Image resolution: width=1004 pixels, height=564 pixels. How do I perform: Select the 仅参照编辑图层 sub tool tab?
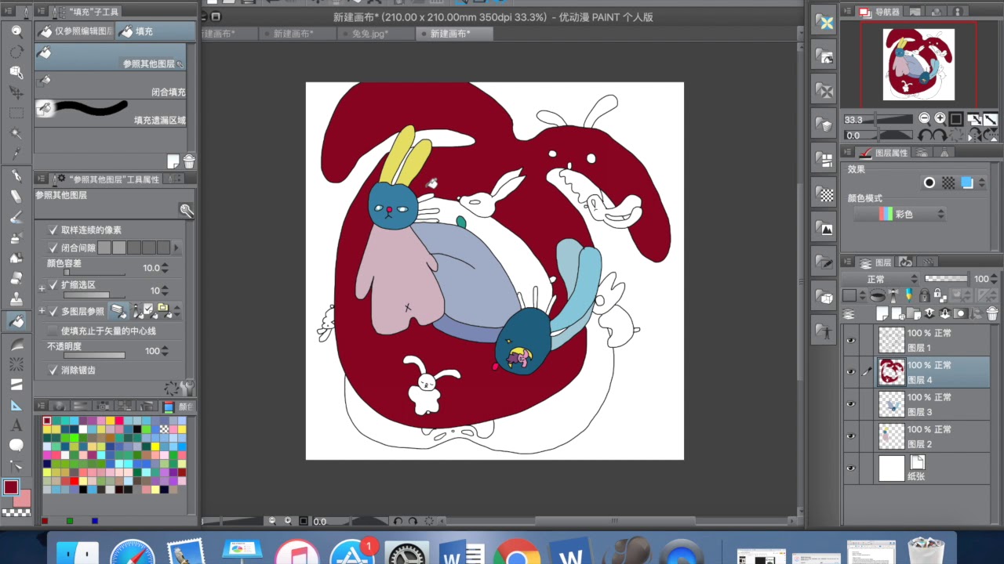75,31
